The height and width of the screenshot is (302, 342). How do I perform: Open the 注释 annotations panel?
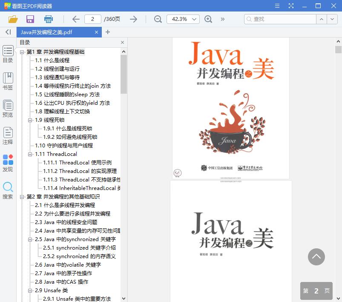(8, 136)
